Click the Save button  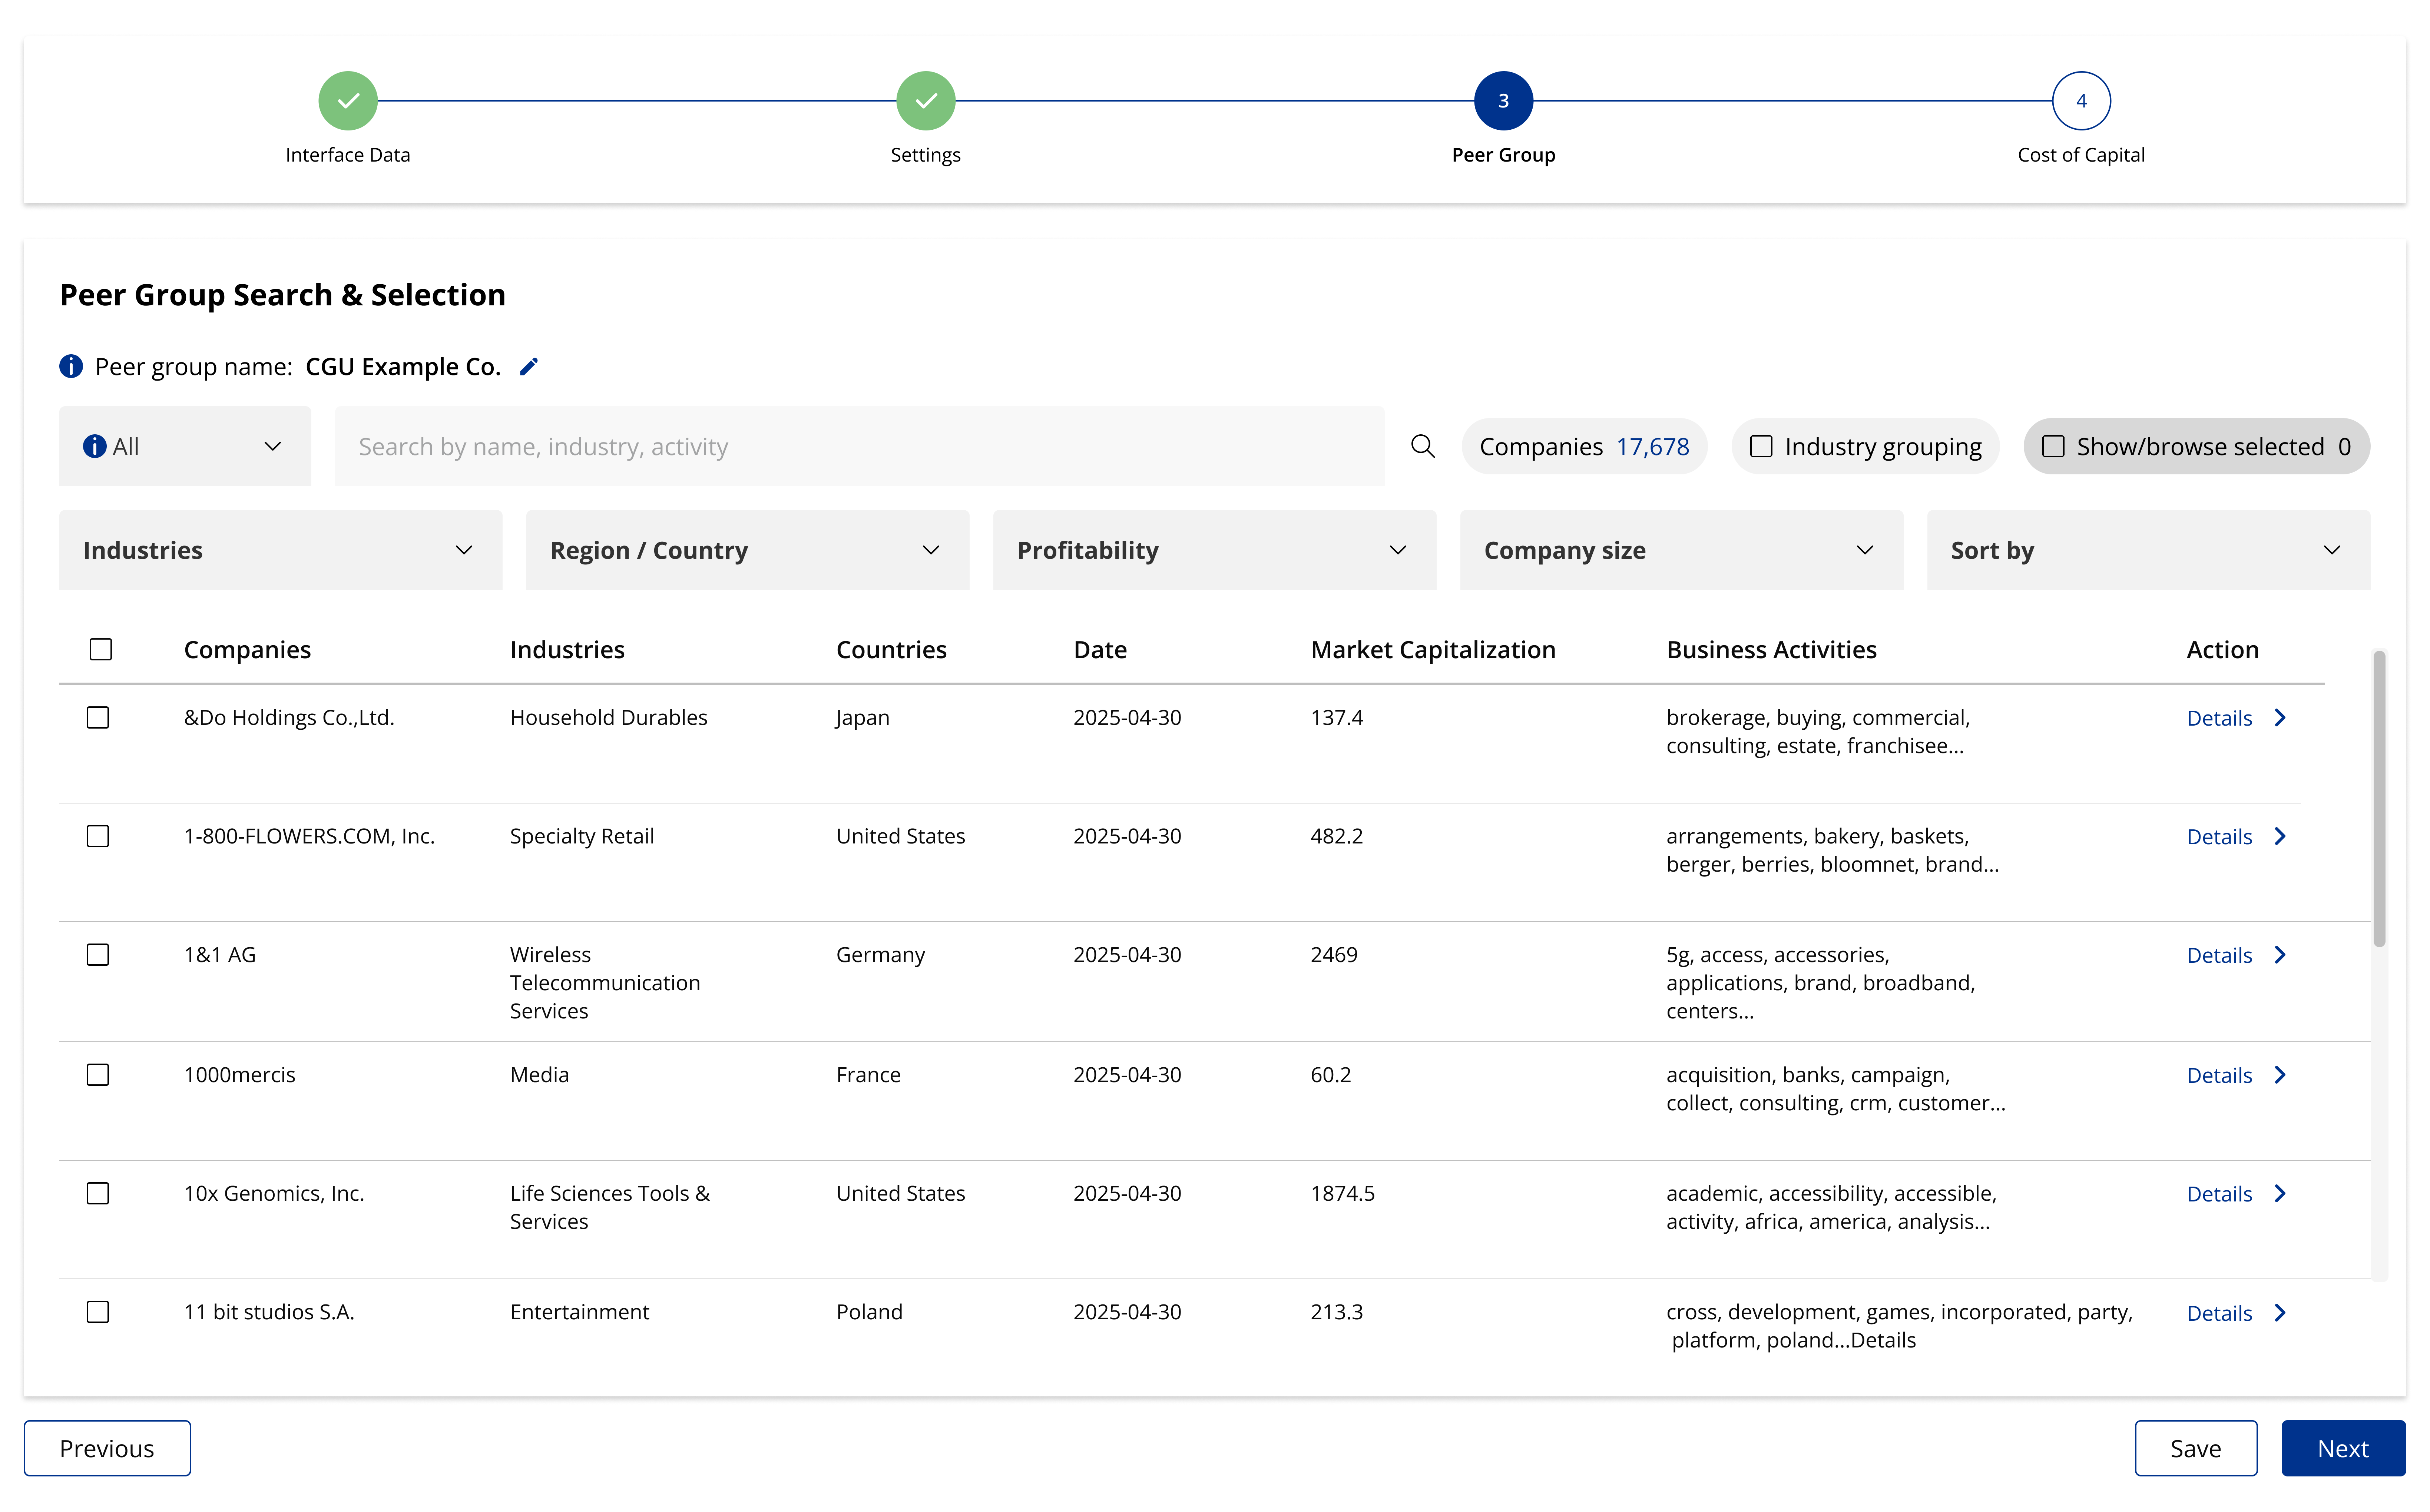coord(2196,1448)
